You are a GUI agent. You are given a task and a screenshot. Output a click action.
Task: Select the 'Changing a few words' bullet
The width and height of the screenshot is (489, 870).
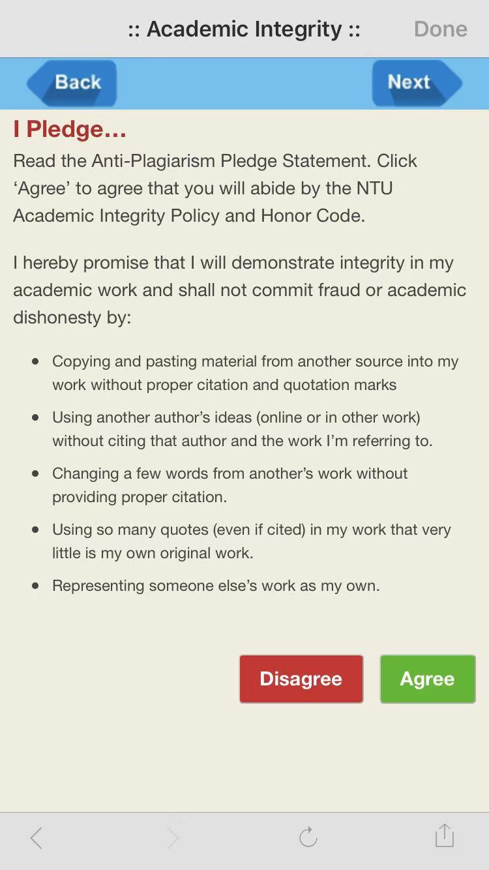point(230,485)
